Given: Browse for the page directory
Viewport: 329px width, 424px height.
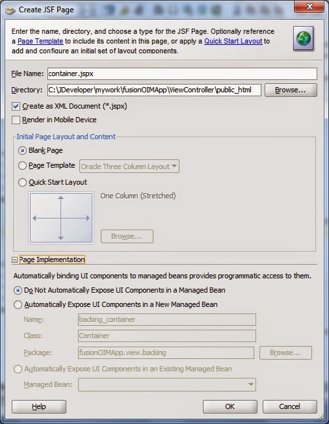Looking at the screenshot, I should coord(291,90).
